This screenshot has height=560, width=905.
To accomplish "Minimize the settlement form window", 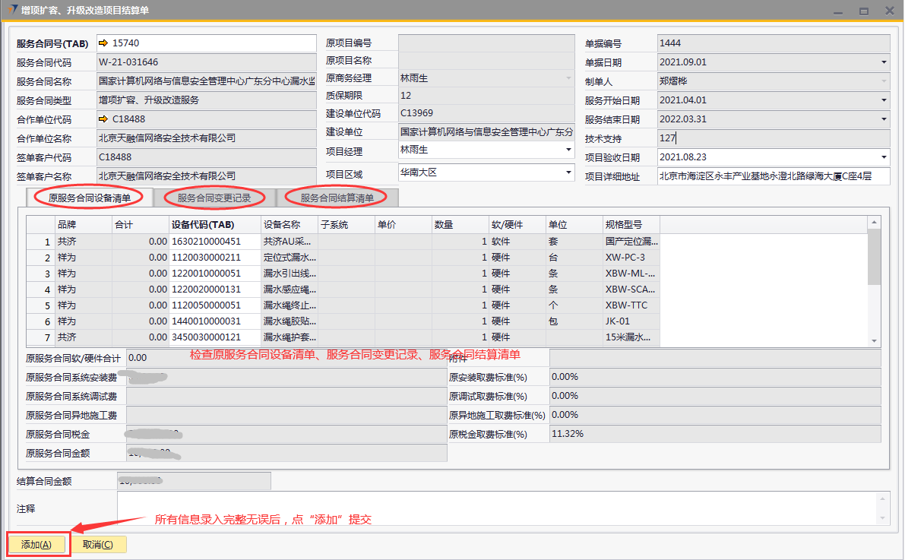I will coord(837,11).
